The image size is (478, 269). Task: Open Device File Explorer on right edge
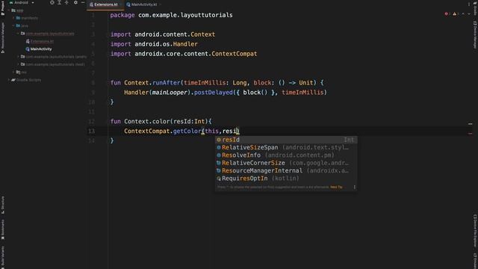[475, 231]
